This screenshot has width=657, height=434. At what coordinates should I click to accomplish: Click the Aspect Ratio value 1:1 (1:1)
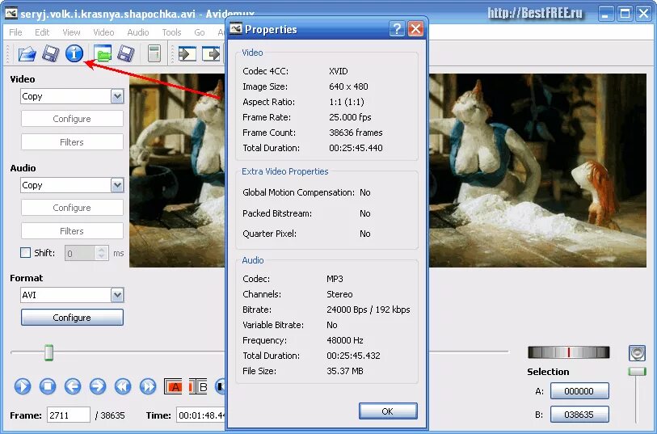[347, 102]
